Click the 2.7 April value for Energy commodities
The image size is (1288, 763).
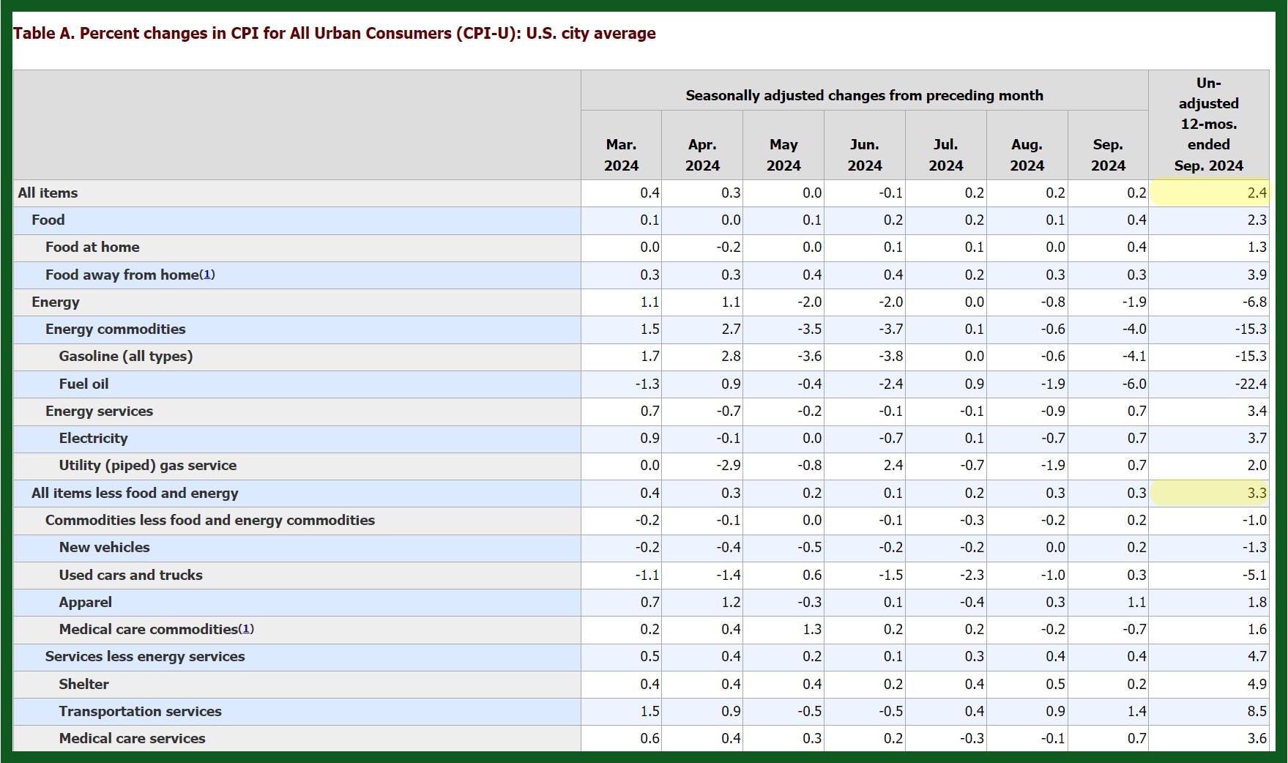tap(731, 329)
